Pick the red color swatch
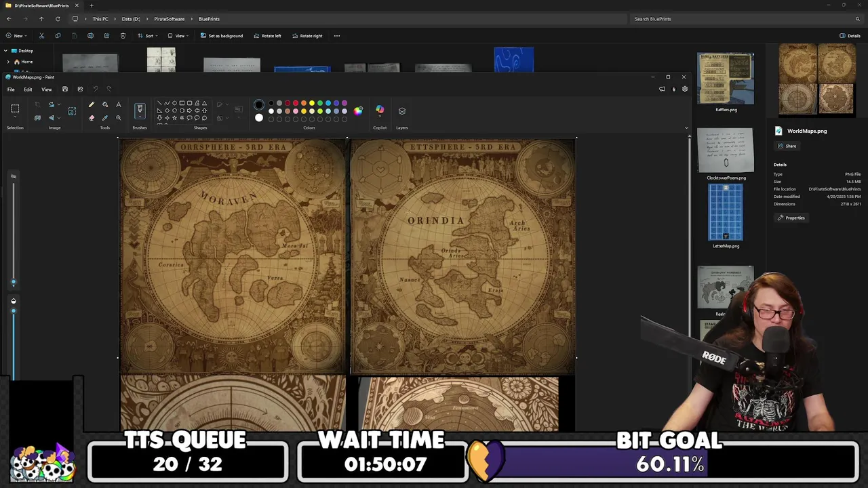The image size is (868, 488). pos(295,103)
